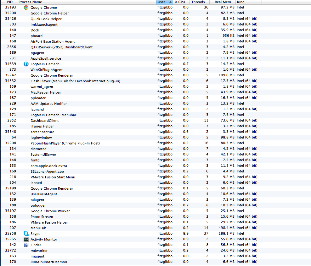The width and height of the screenshot is (311, 266).
Task: Select the lsboxd process
Action: [x=155, y=183]
